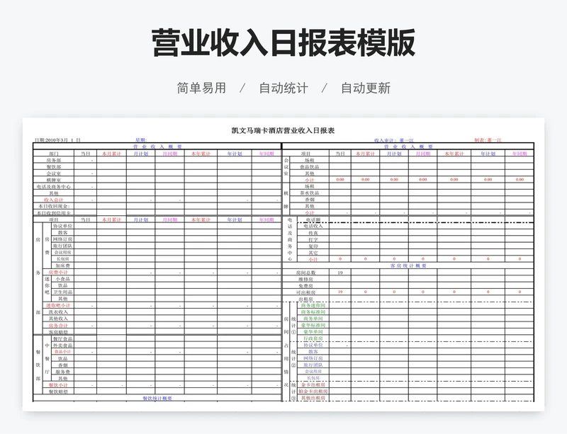Screen dimensions: 567x434
Task: Select the green 行政套房 row label
Action: click(313, 338)
